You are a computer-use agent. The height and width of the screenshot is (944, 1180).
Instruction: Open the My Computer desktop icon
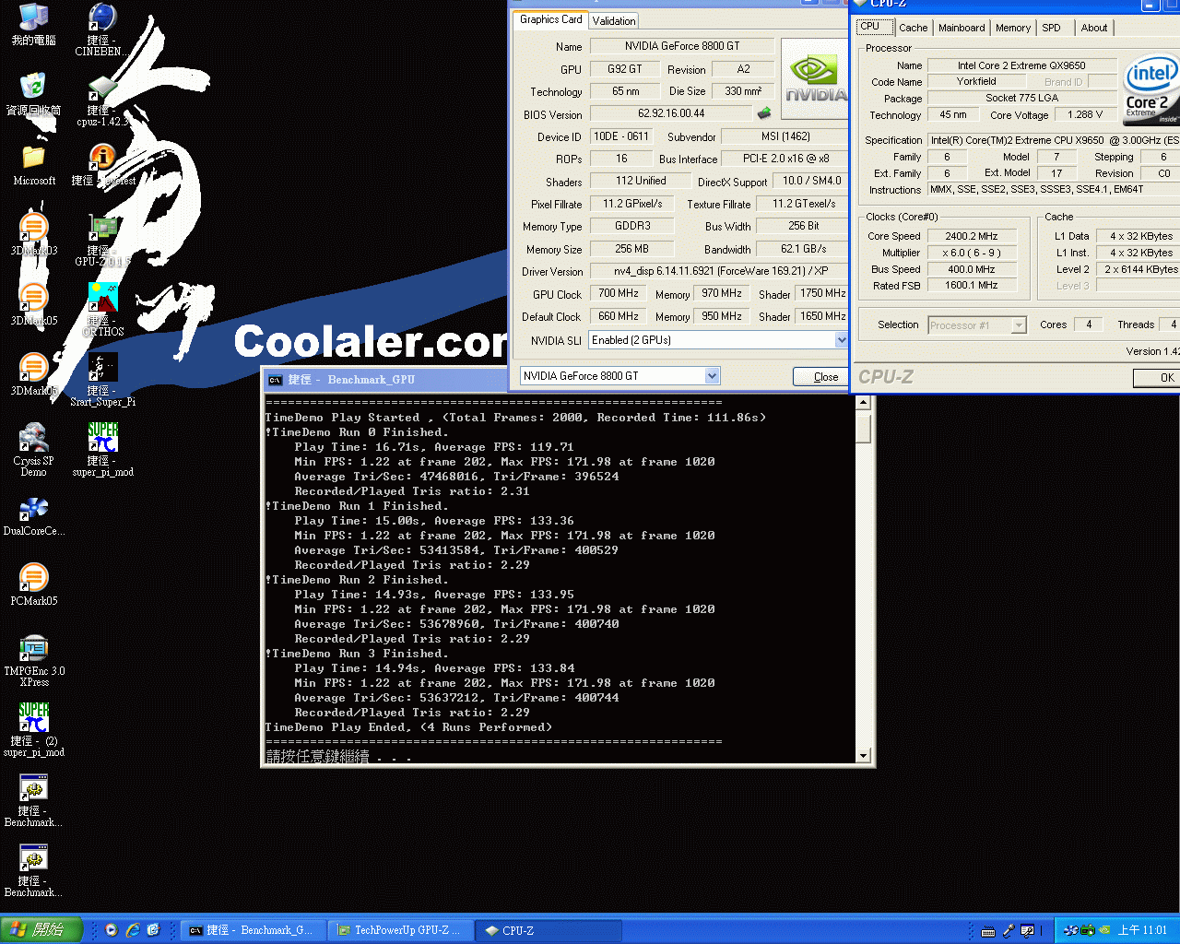pos(33,24)
